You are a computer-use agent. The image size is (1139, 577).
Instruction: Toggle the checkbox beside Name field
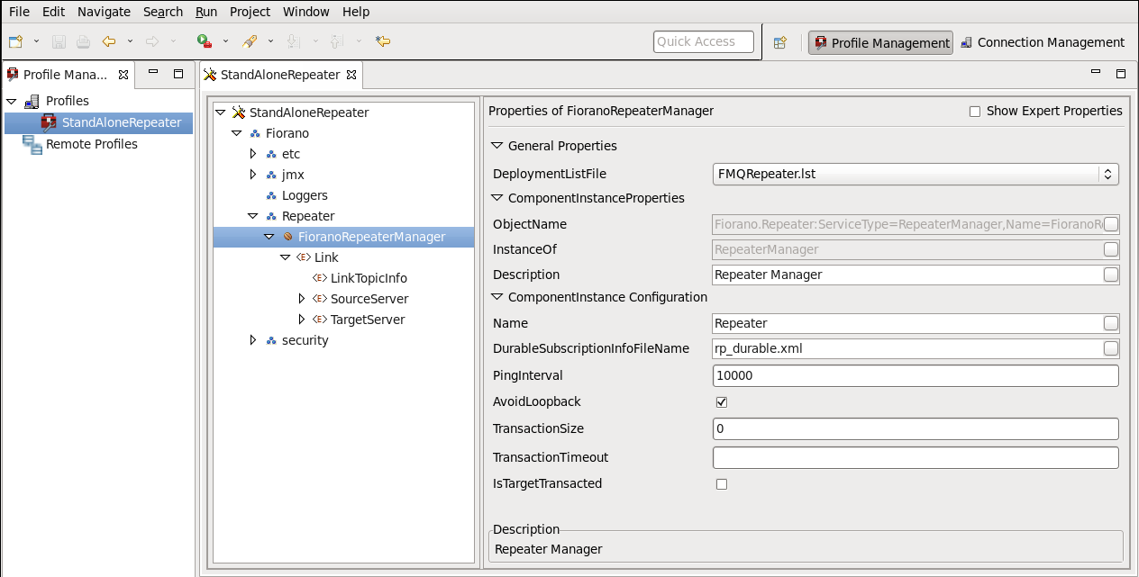point(1111,323)
